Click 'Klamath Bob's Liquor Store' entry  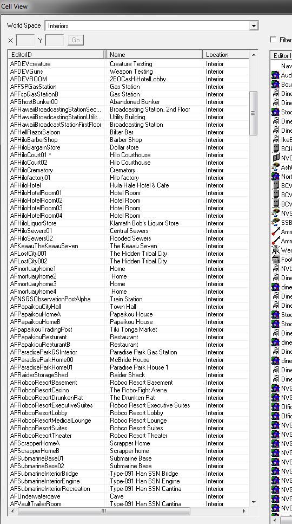144,223
